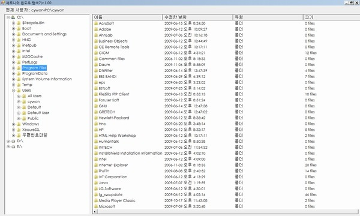Click the Adobe folder icon in list
Image resolution: width=360 pixels, height=216 pixels.
[96, 29]
